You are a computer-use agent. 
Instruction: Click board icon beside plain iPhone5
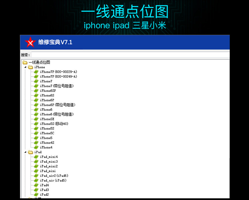coord(36,138)
